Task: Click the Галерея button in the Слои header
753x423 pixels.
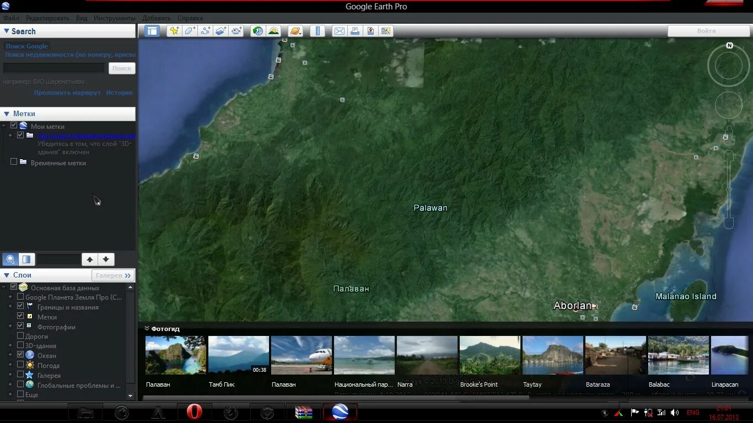Action: pos(113,275)
